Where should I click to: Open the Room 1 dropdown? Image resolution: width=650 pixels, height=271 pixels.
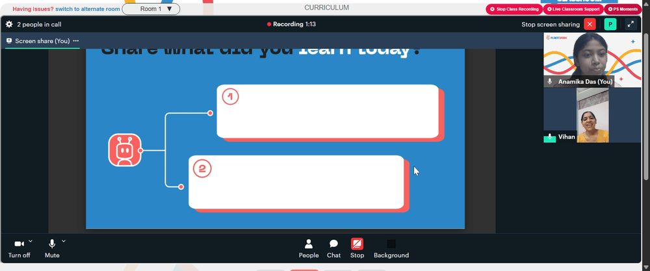coord(151,8)
